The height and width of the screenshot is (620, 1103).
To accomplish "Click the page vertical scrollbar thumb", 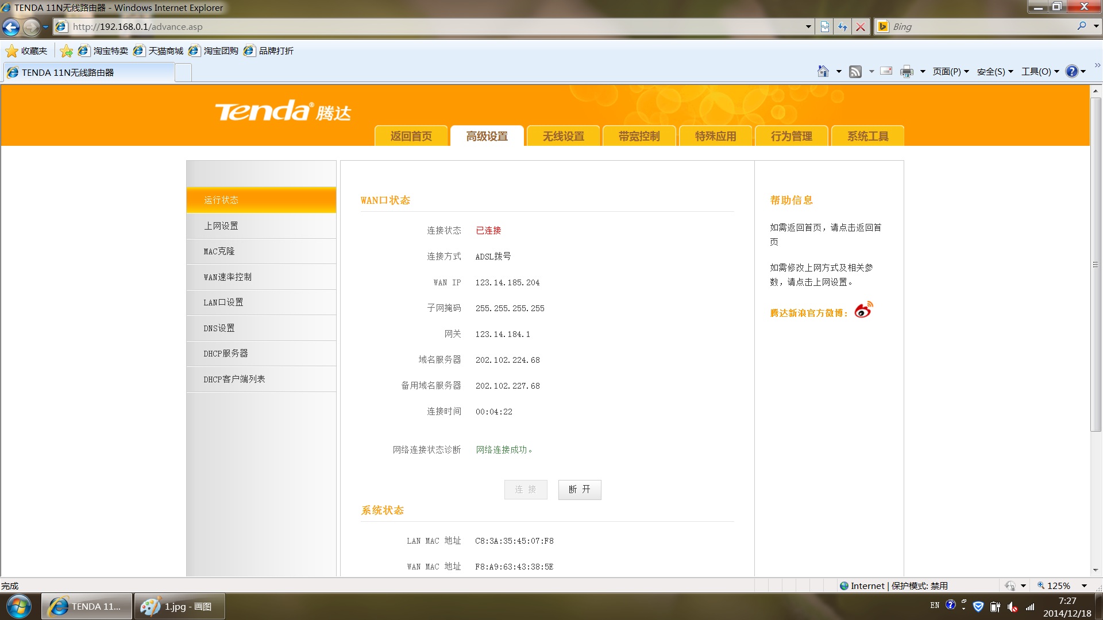I will coord(1096,264).
